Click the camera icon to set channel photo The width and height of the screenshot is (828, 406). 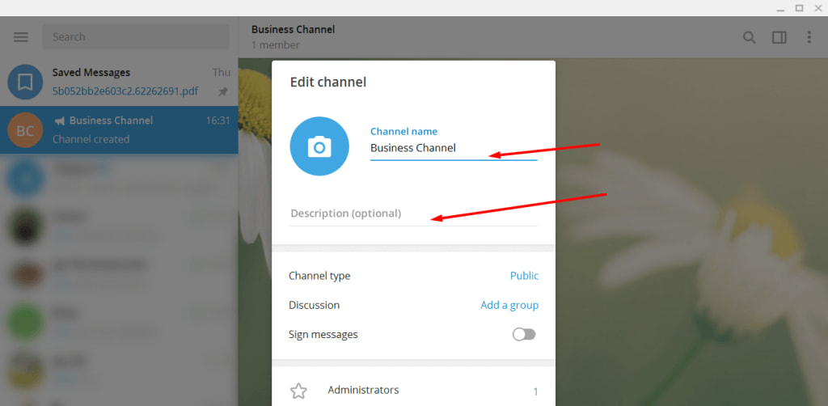[x=319, y=146]
